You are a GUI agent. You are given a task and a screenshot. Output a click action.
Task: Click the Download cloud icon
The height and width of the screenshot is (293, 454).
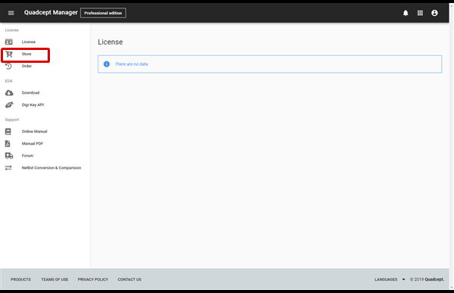tap(9, 92)
